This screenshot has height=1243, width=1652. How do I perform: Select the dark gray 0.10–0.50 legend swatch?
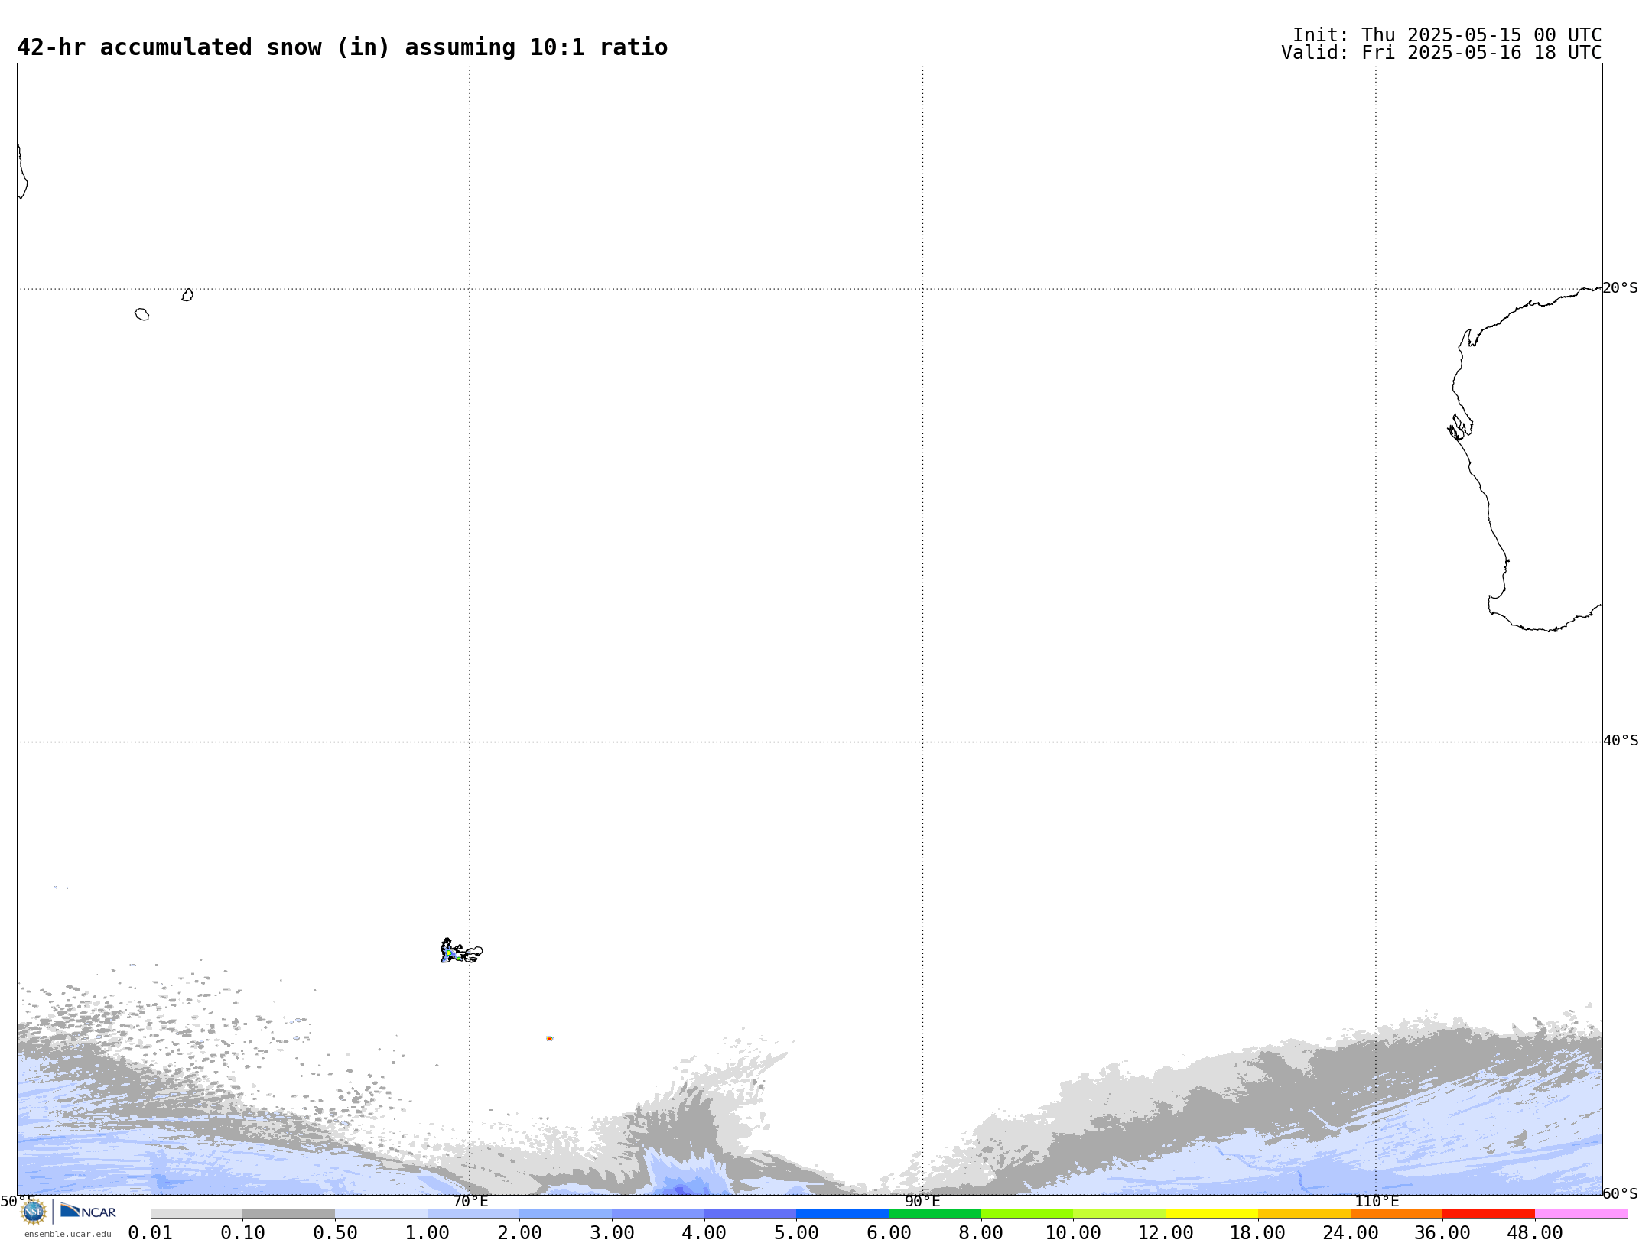pyautogui.click(x=289, y=1214)
